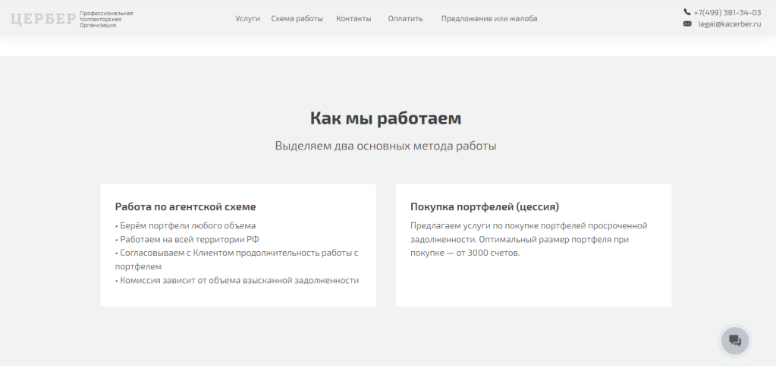The width and height of the screenshot is (776, 368).
Task: Click bullet Комиссия зависит от объема
Action: point(237,280)
